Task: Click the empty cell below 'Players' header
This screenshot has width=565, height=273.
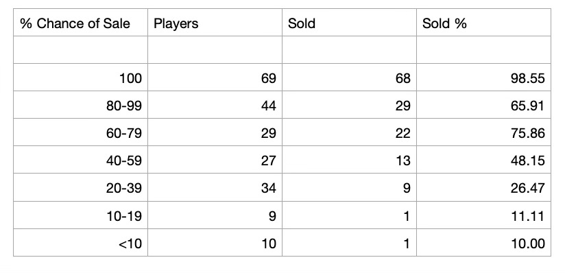Action: (215, 50)
